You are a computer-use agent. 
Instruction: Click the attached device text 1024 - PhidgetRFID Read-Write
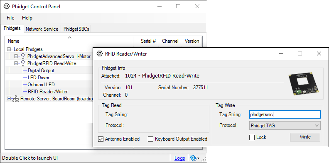tap(162, 76)
